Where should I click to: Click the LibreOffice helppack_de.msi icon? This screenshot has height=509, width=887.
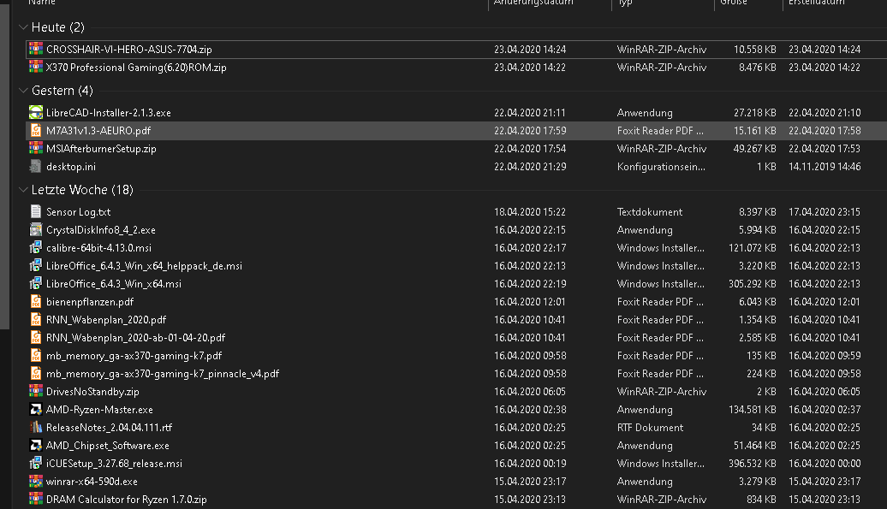(x=36, y=265)
